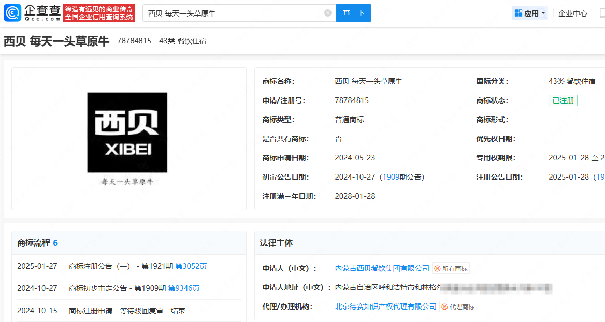Open agency 北京德赛知识产权代理有限公司 link
This screenshot has width=605, height=322.
pyautogui.click(x=386, y=306)
